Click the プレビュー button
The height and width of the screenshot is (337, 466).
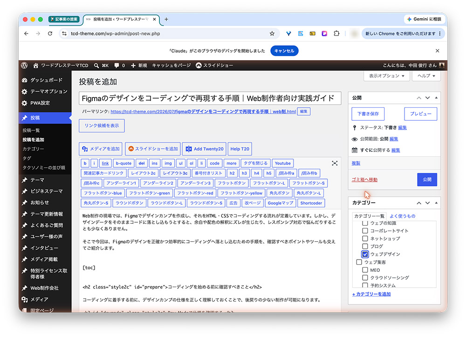click(x=420, y=114)
